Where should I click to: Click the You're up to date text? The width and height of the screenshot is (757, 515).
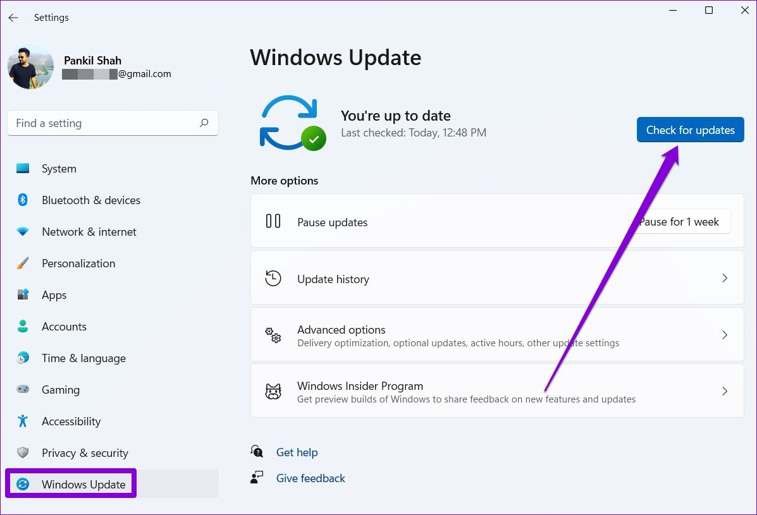396,116
